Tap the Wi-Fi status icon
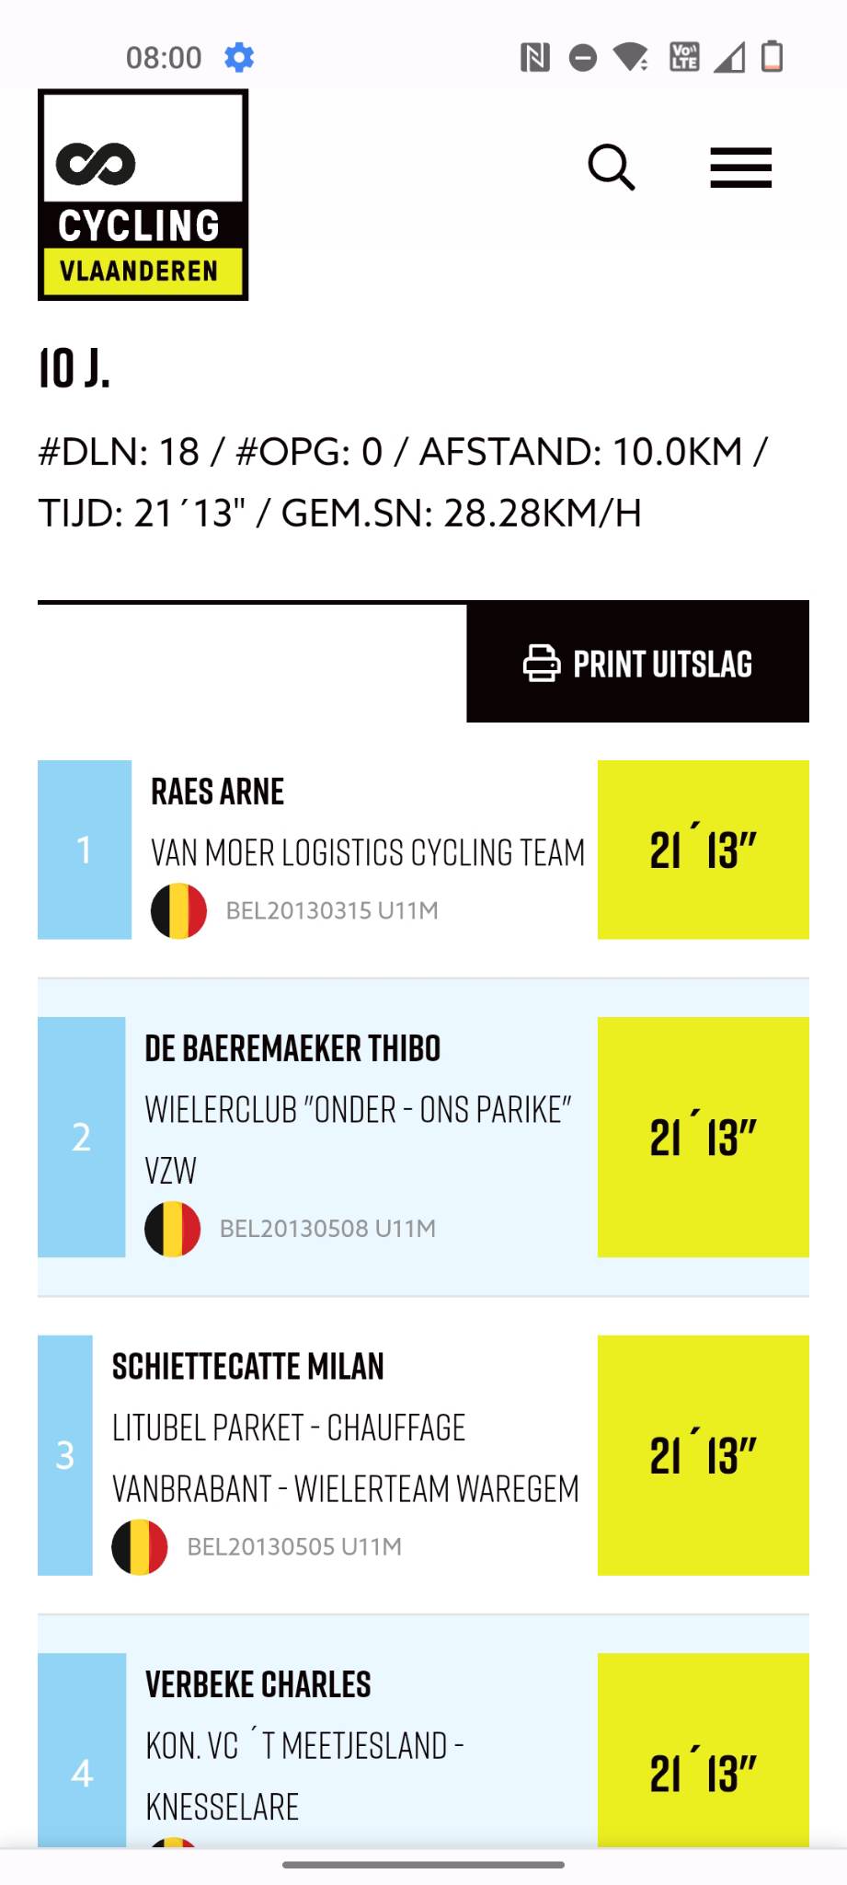 point(631,57)
